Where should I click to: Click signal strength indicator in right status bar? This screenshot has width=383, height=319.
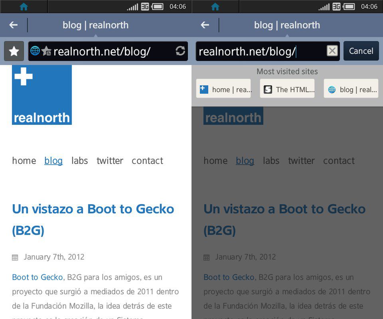coord(324,7)
